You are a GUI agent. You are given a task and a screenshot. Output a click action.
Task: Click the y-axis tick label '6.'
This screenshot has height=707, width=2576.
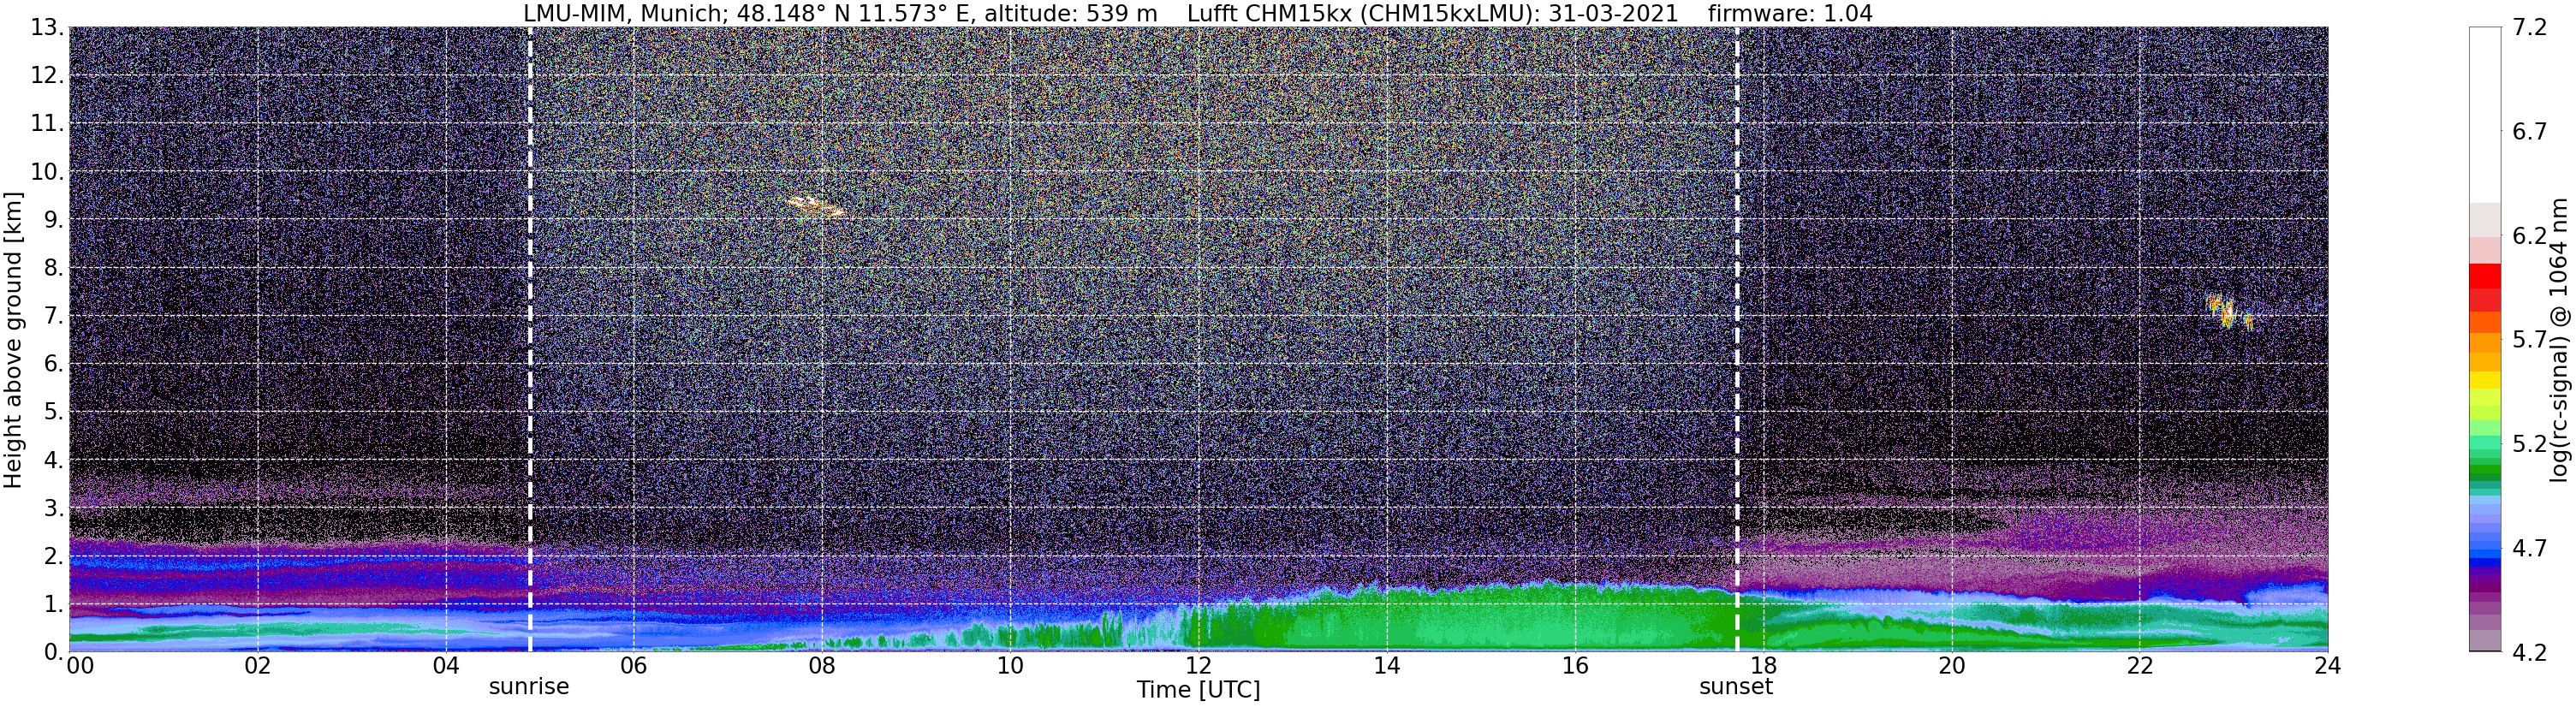[54, 364]
